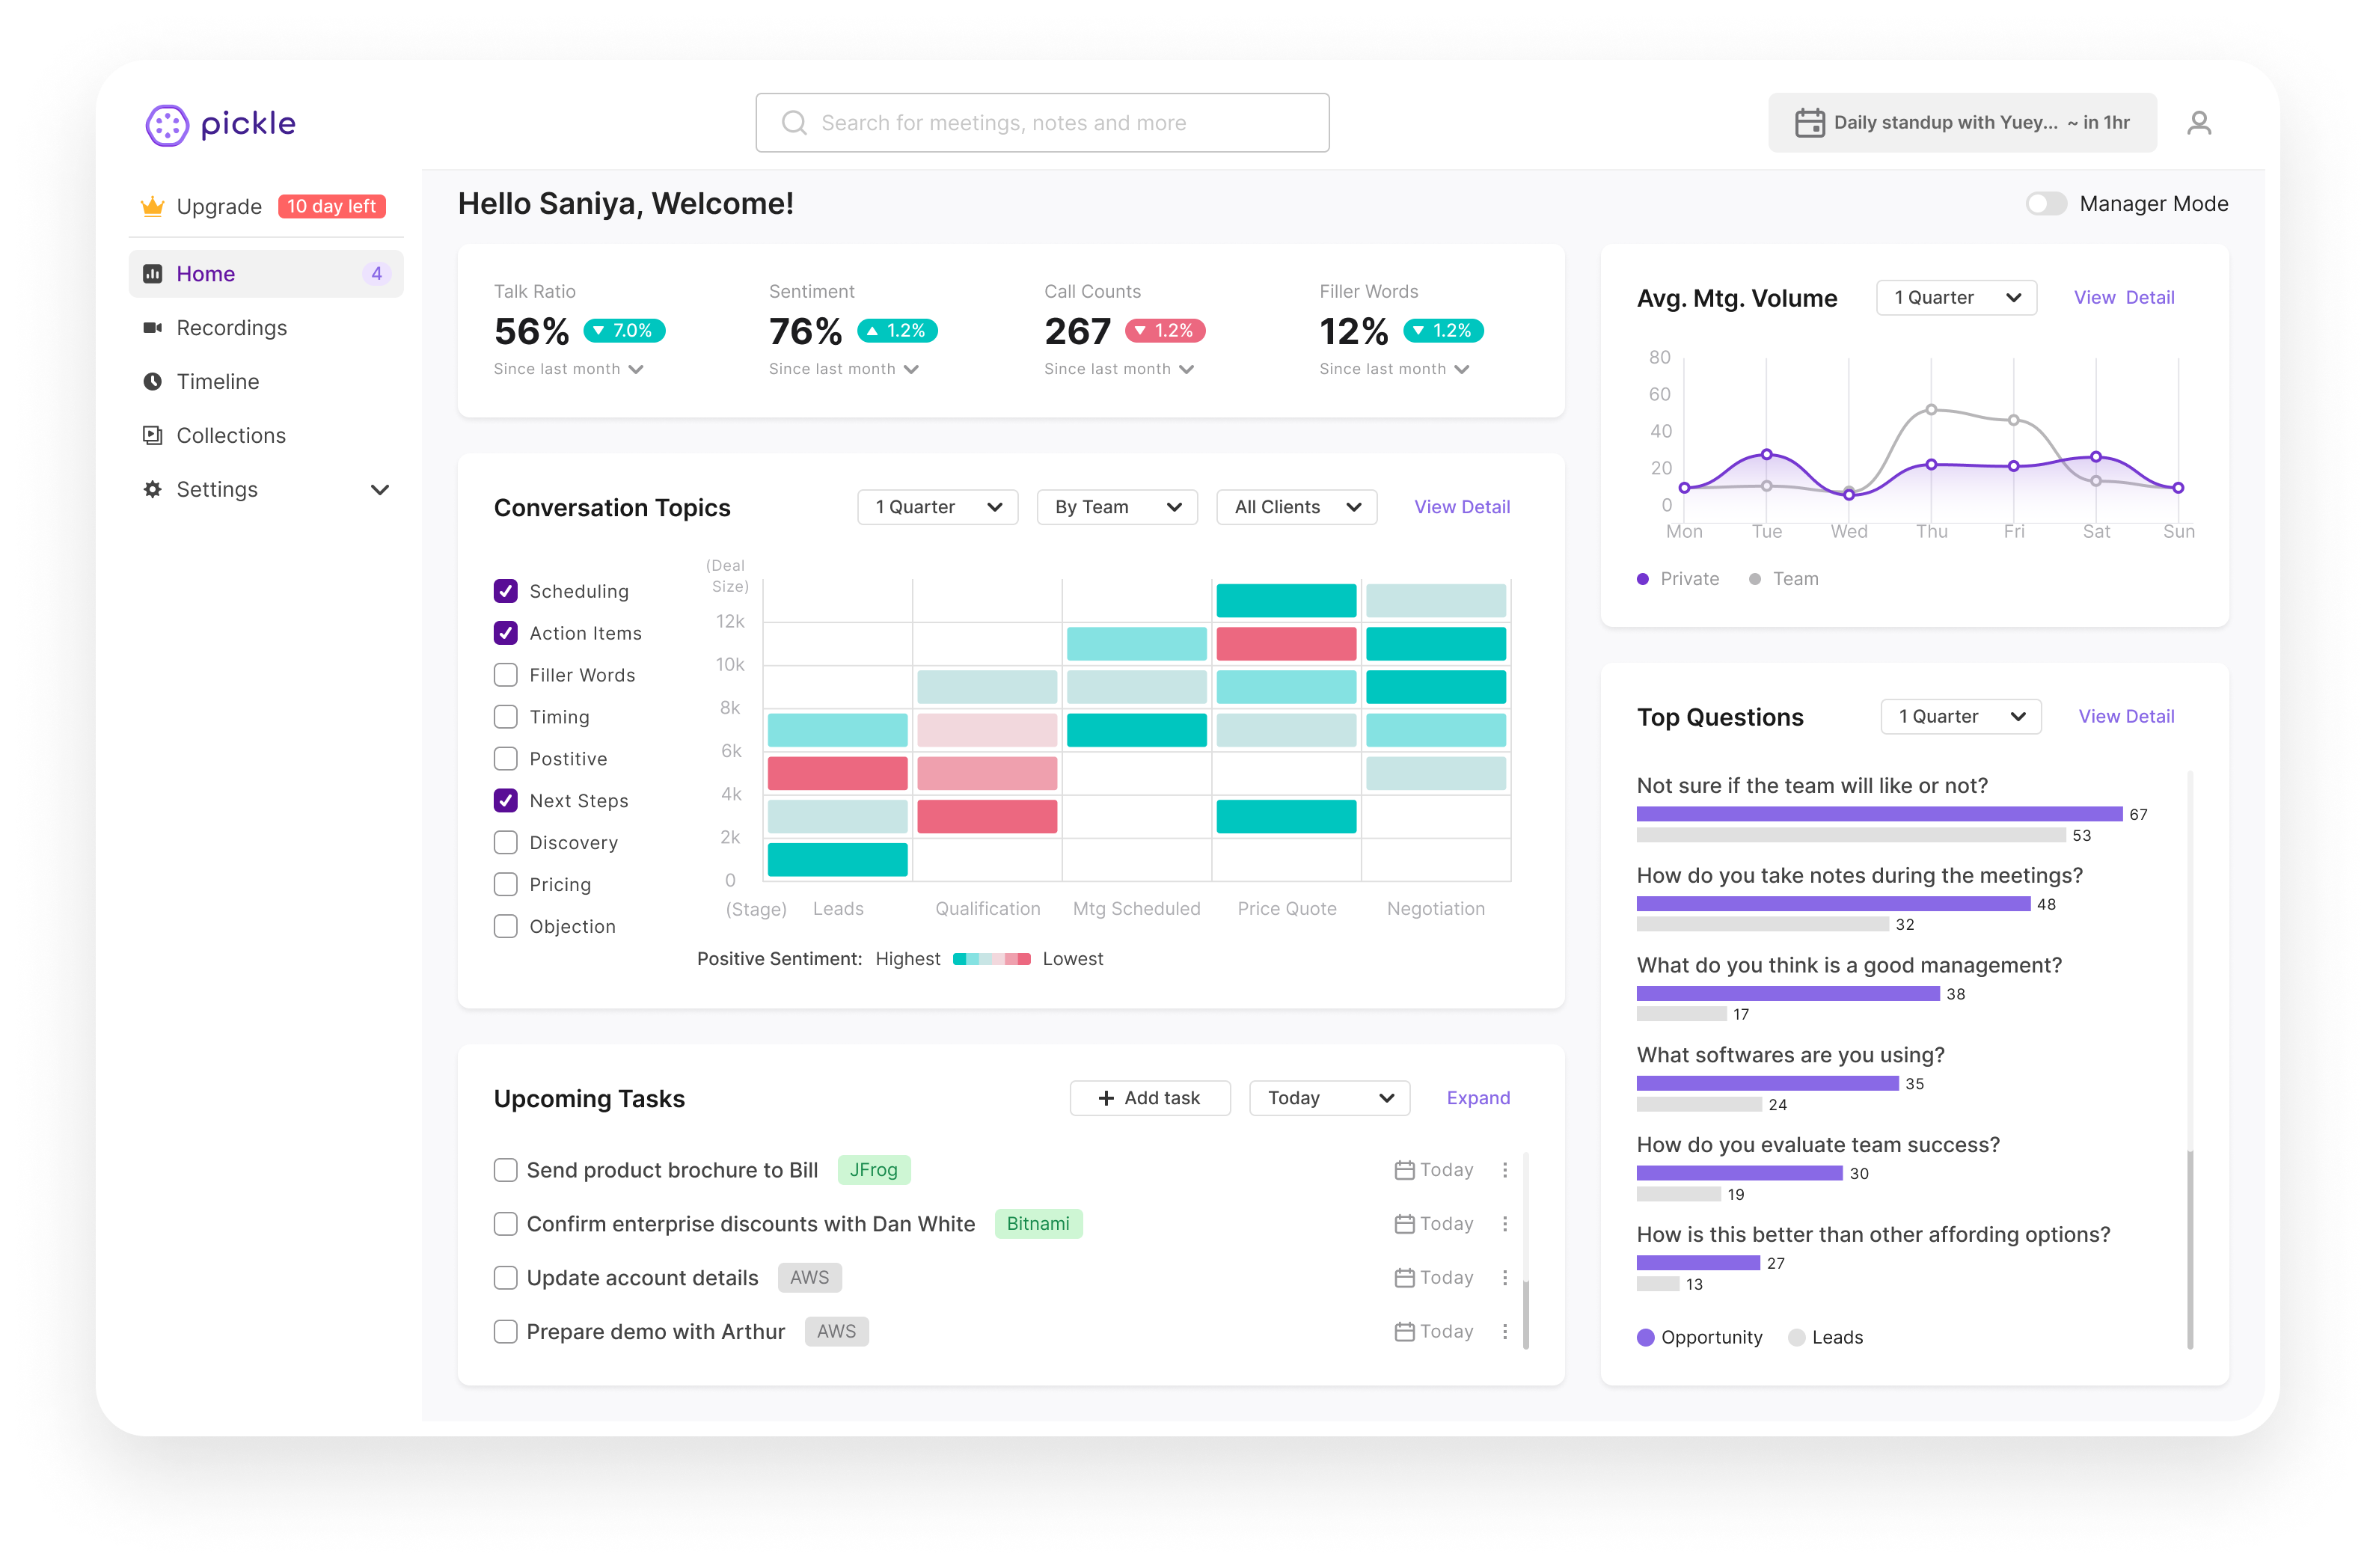Enable the Manager Mode toggle
2376x1568 pixels.
click(x=2045, y=204)
